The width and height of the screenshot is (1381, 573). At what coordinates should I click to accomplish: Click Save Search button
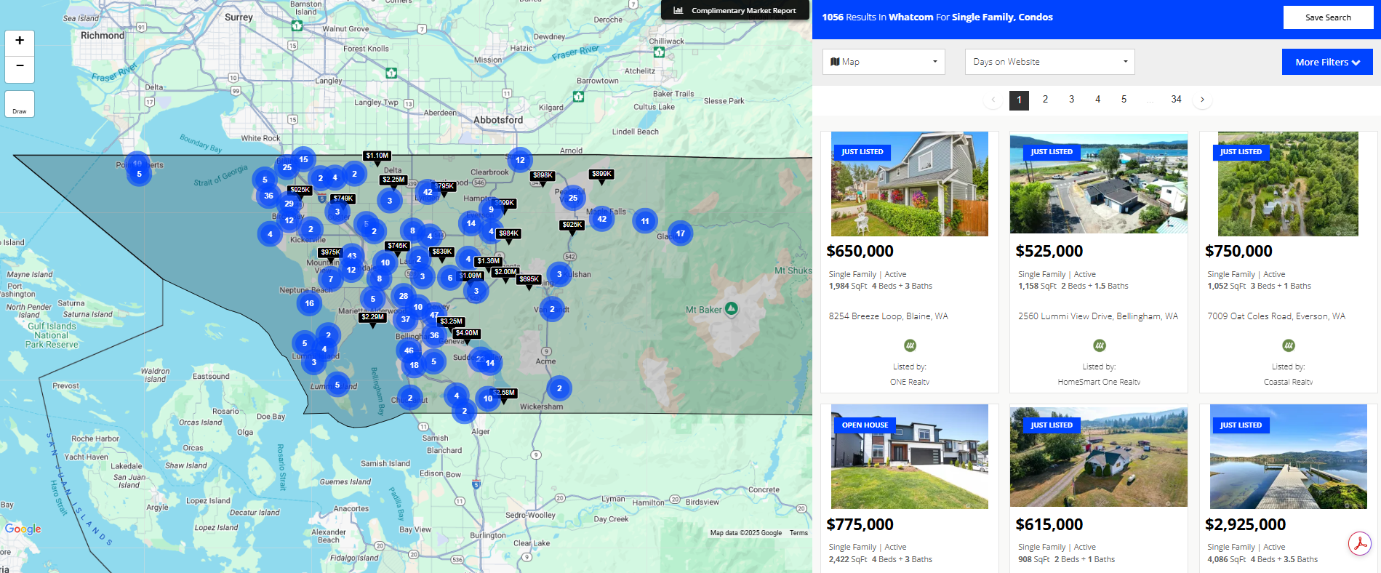click(x=1328, y=17)
